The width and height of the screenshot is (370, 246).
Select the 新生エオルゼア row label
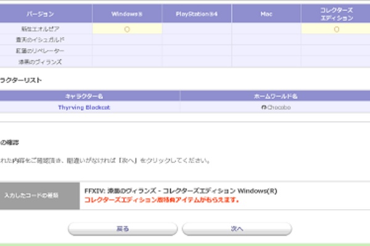click(x=40, y=29)
